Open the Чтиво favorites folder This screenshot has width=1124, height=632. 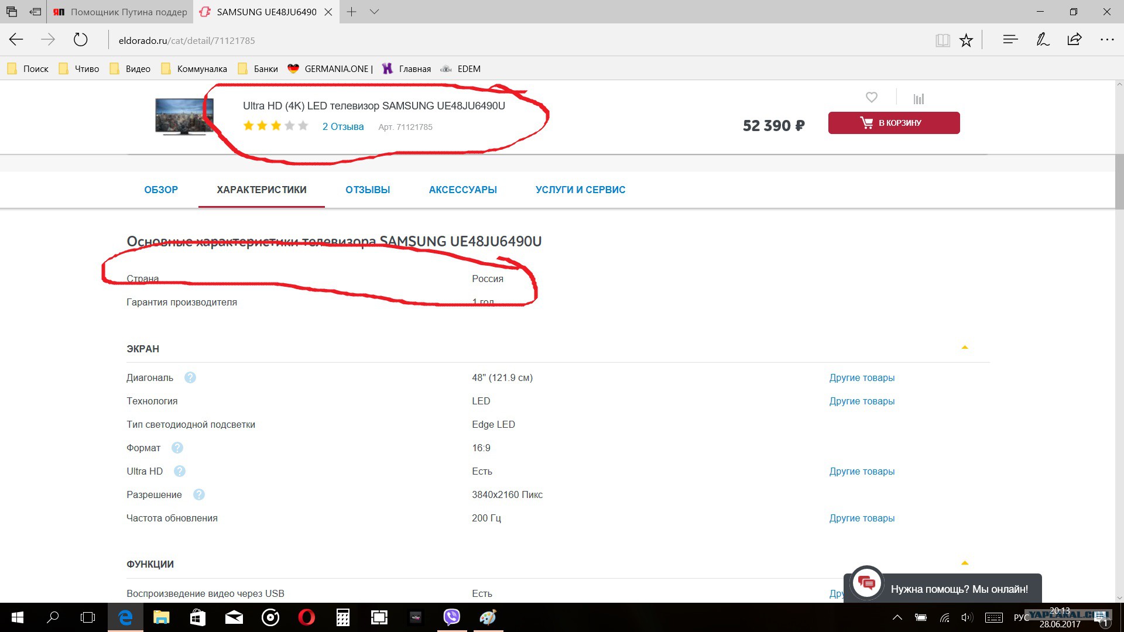(79, 69)
